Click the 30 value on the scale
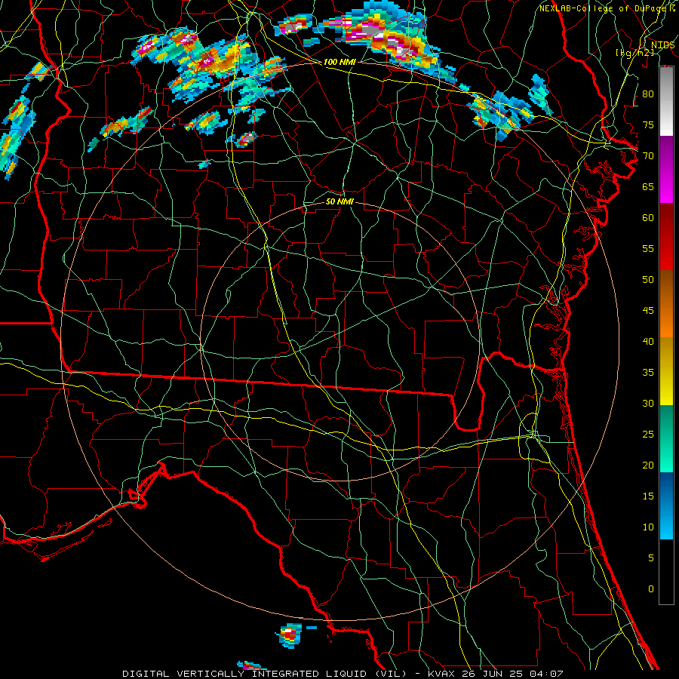 point(648,403)
